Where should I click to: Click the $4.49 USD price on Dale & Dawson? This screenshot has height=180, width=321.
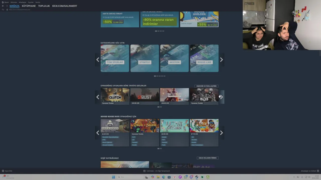[106, 134]
